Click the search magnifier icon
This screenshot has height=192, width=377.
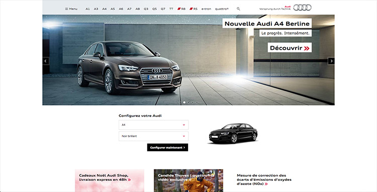tap(238, 9)
